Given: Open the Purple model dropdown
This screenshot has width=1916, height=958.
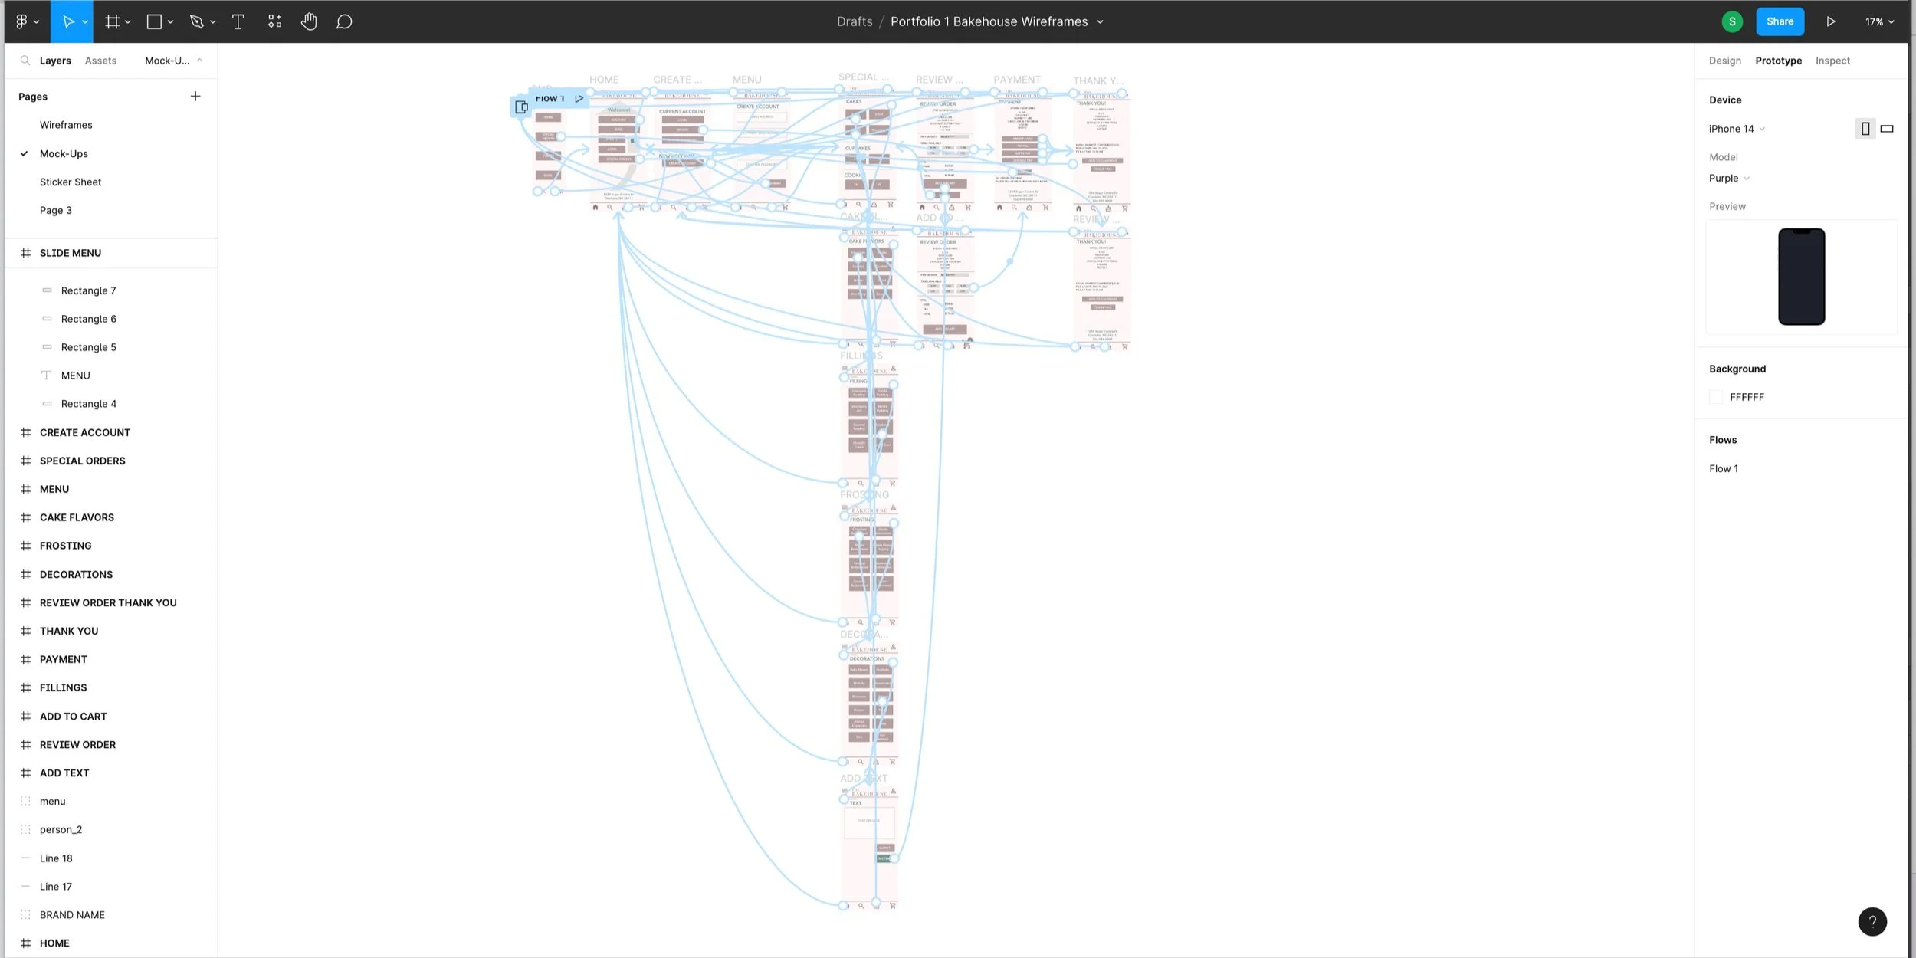Looking at the screenshot, I should [1729, 178].
